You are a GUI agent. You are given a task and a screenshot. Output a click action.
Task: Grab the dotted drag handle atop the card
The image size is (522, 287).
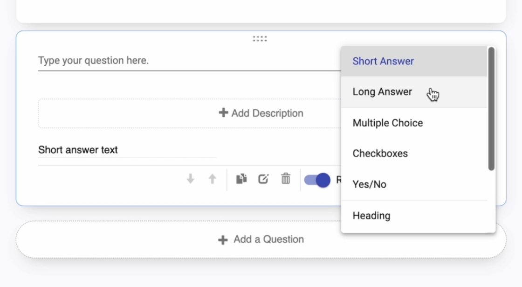[x=260, y=39]
